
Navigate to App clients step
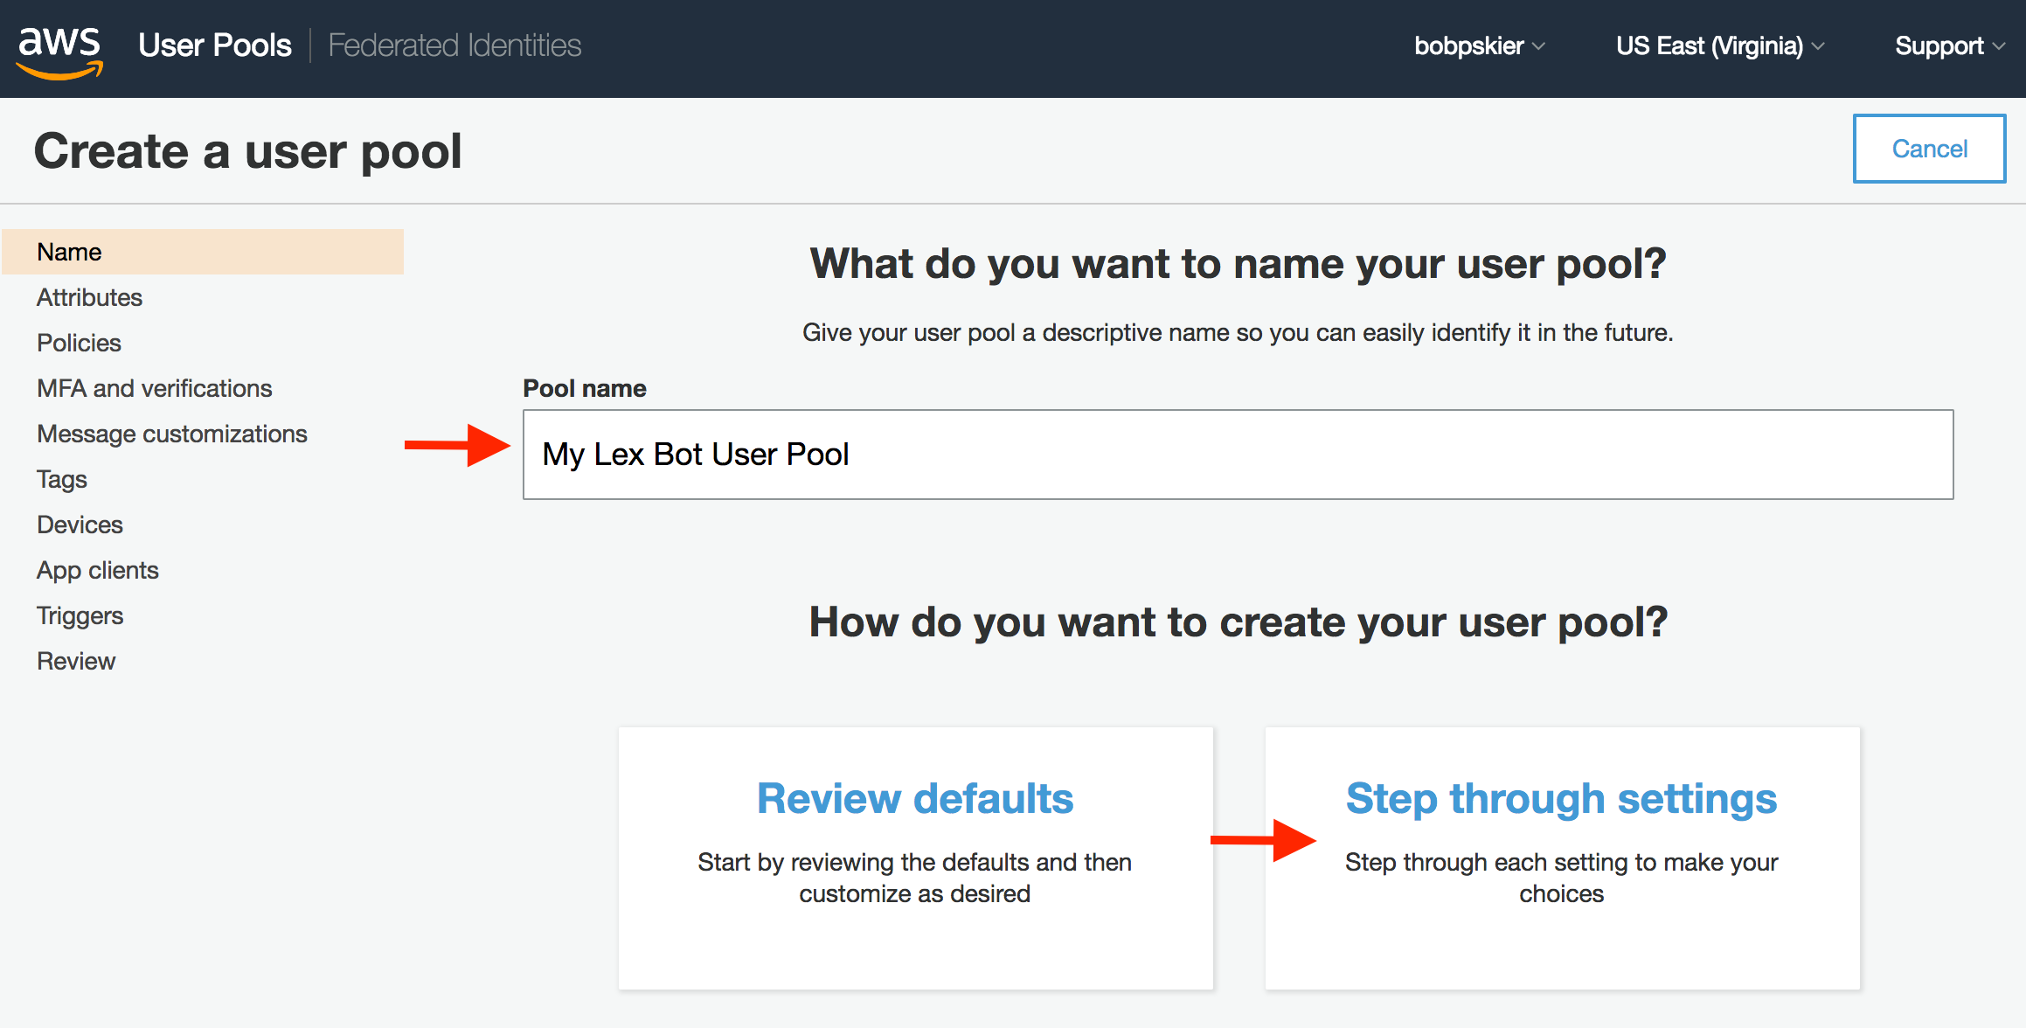point(98,570)
